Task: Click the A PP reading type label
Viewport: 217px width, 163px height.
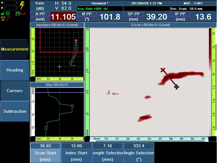Action: click(x=40, y=14)
